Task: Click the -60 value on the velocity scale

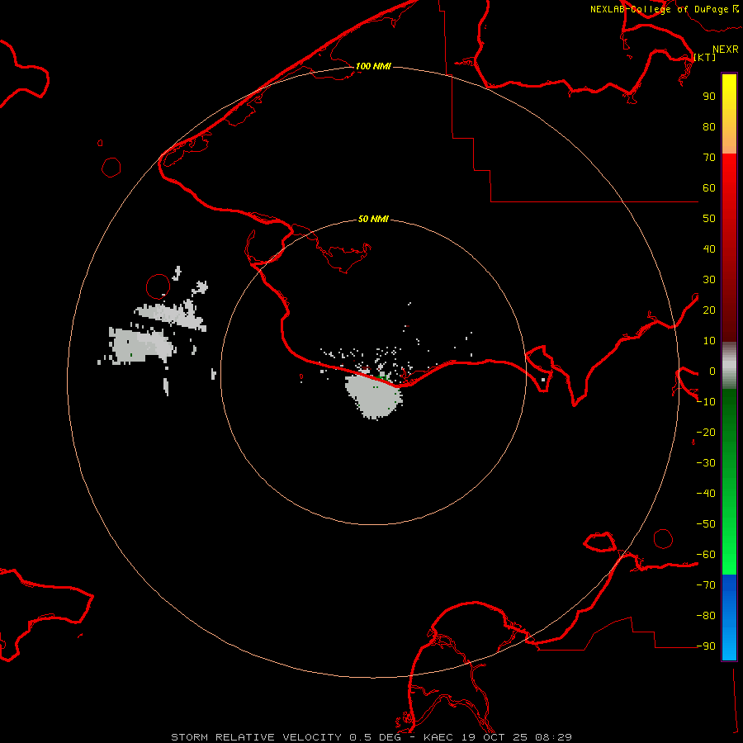Action: coord(706,555)
